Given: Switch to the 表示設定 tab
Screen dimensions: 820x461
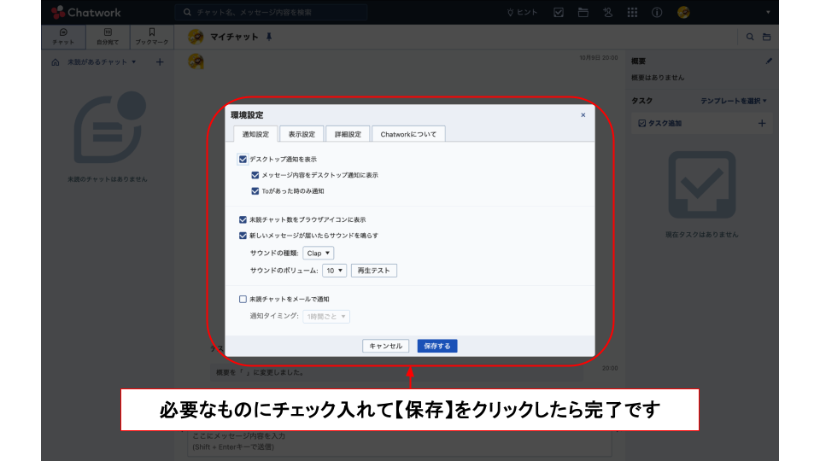Looking at the screenshot, I should pos(302,134).
